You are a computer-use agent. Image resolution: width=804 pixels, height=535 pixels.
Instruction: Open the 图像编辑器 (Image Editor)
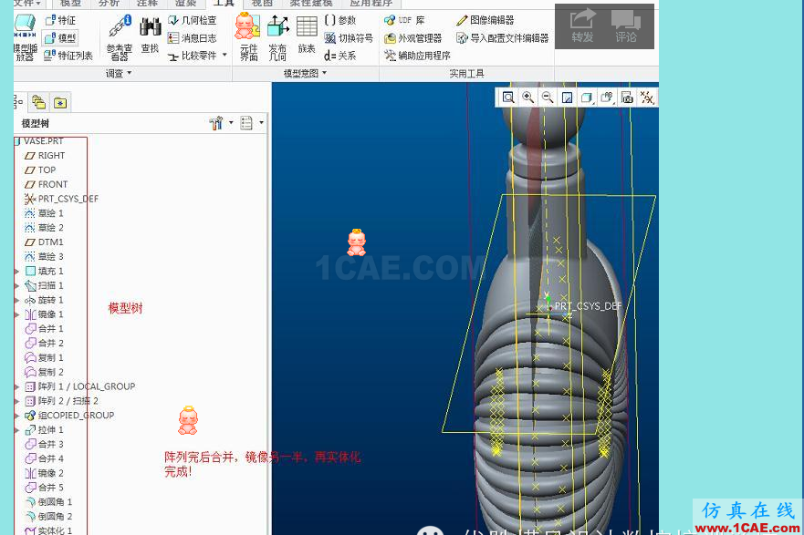point(486,20)
